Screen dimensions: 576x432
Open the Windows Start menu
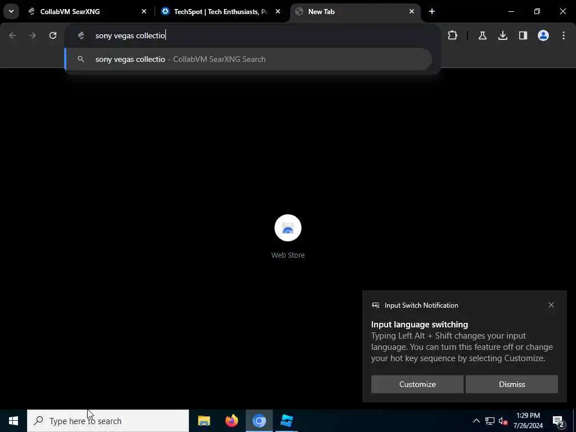[x=13, y=421]
